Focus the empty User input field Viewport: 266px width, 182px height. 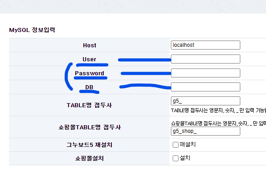point(206,59)
